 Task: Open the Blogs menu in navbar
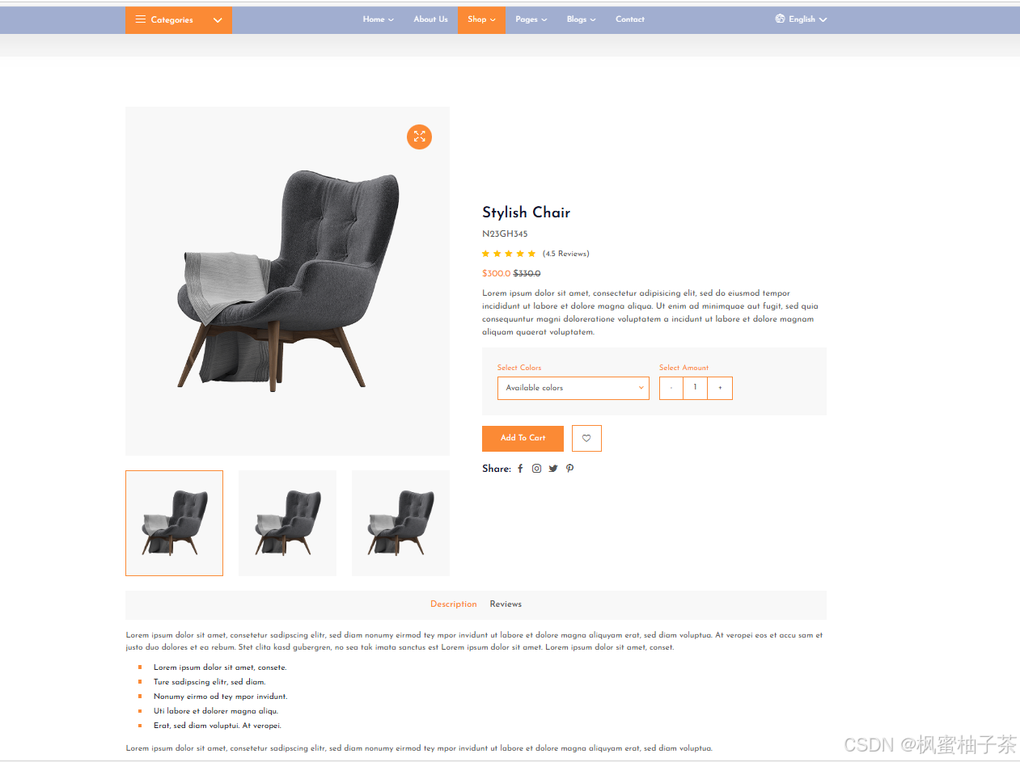point(581,19)
